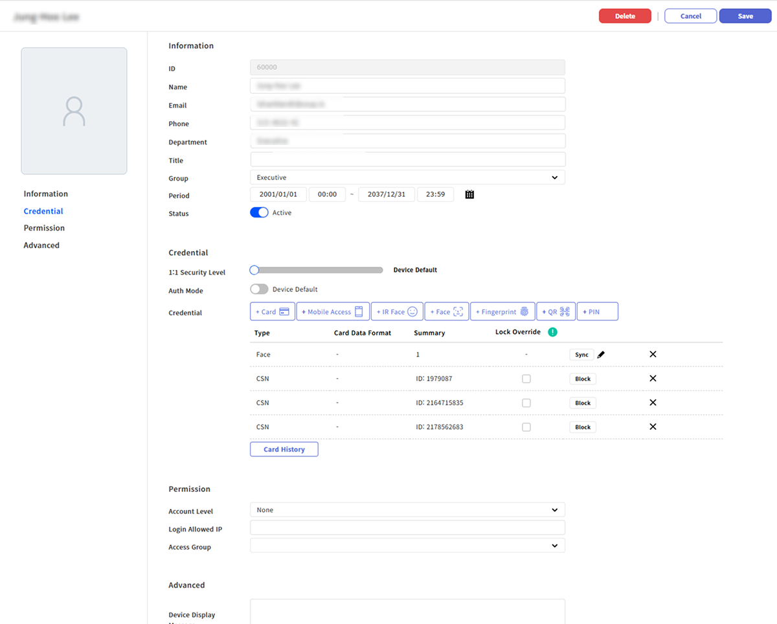Open the Account Level dropdown
Viewport: 777px width, 624px height.
(407, 510)
